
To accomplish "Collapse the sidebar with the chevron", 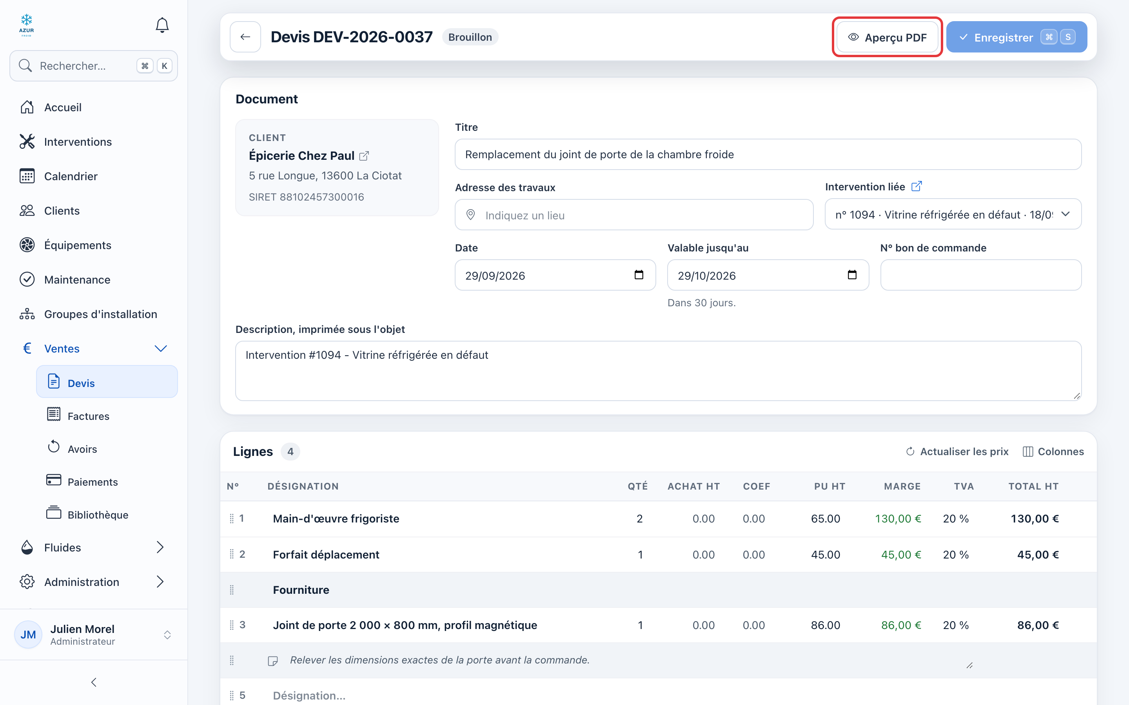I will [94, 682].
